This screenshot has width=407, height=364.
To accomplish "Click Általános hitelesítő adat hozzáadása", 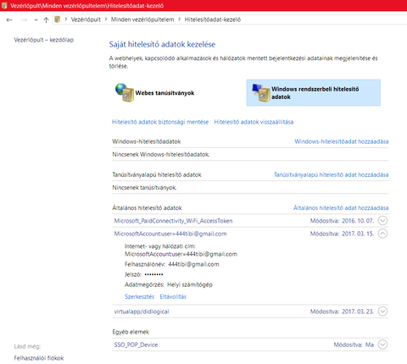I will click(x=341, y=208).
